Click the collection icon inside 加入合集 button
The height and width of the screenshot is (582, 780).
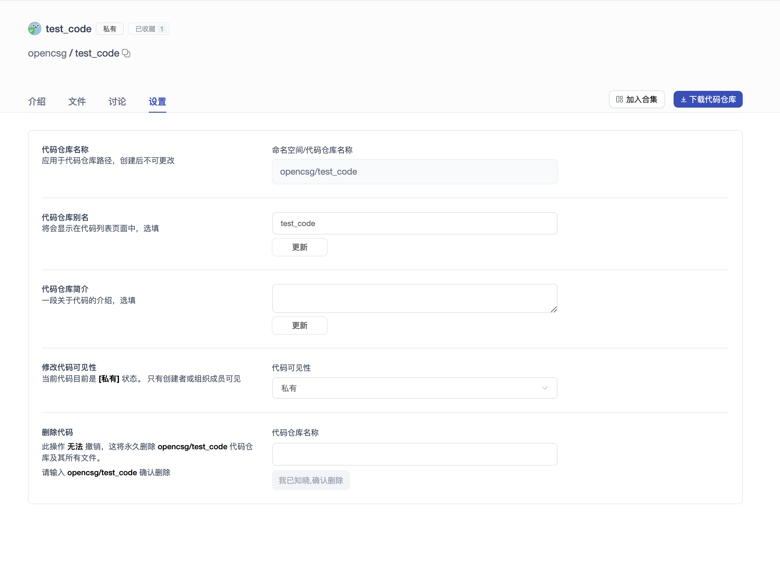(619, 99)
